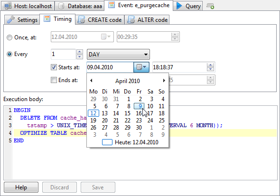
Task: Go to next month in calendar popup
Action: click(164, 81)
